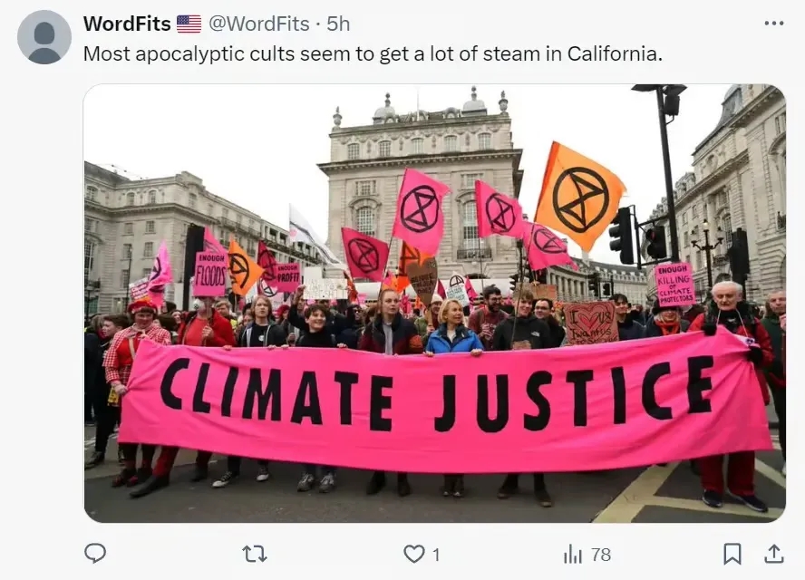Share the tweet via the upload arrow icon
Image resolution: width=805 pixels, height=580 pixels.
774,555
